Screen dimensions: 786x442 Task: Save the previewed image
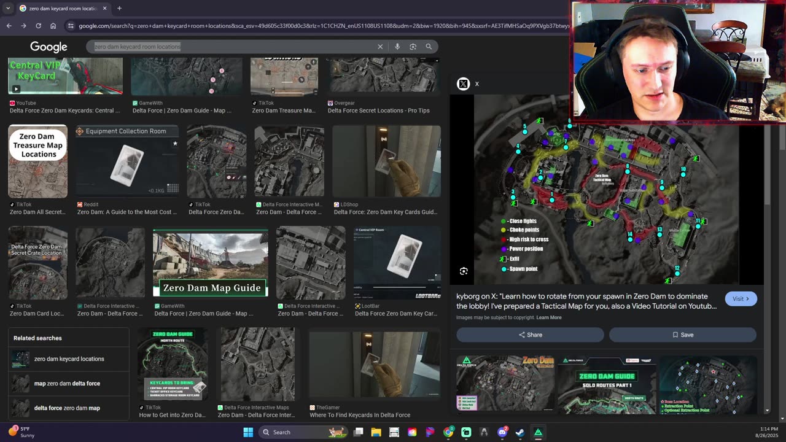683,335
